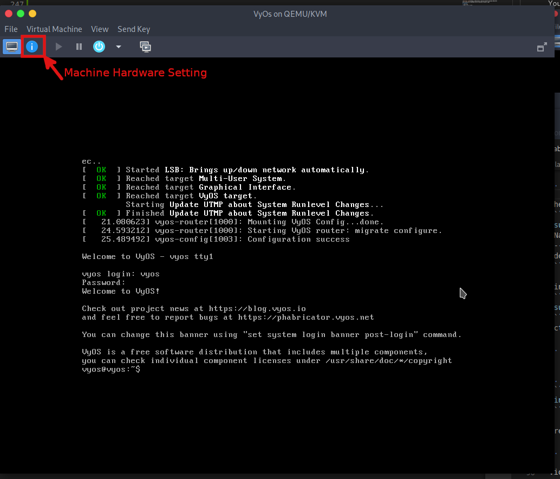The image size is (560, 479).
Task: Click the vyos@vyos:~$ shell prompt
Action: [111, 370]
